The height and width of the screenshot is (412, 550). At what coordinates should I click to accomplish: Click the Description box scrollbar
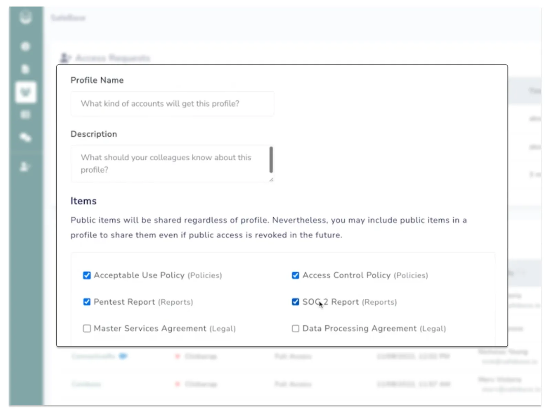tap(271, 160)
